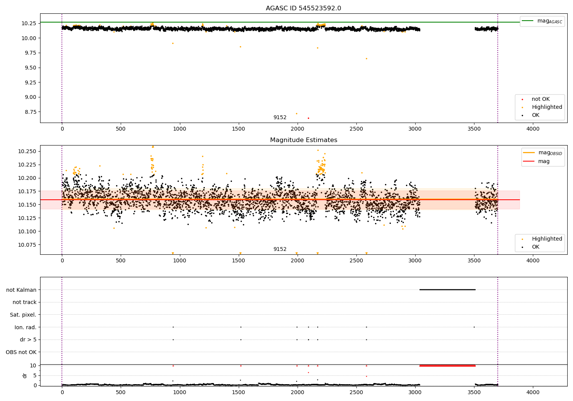Click the 10.25 tick on top panel y-axis
Screen dimensions: 573x401
pyautogui.click(x=29, y=23)
